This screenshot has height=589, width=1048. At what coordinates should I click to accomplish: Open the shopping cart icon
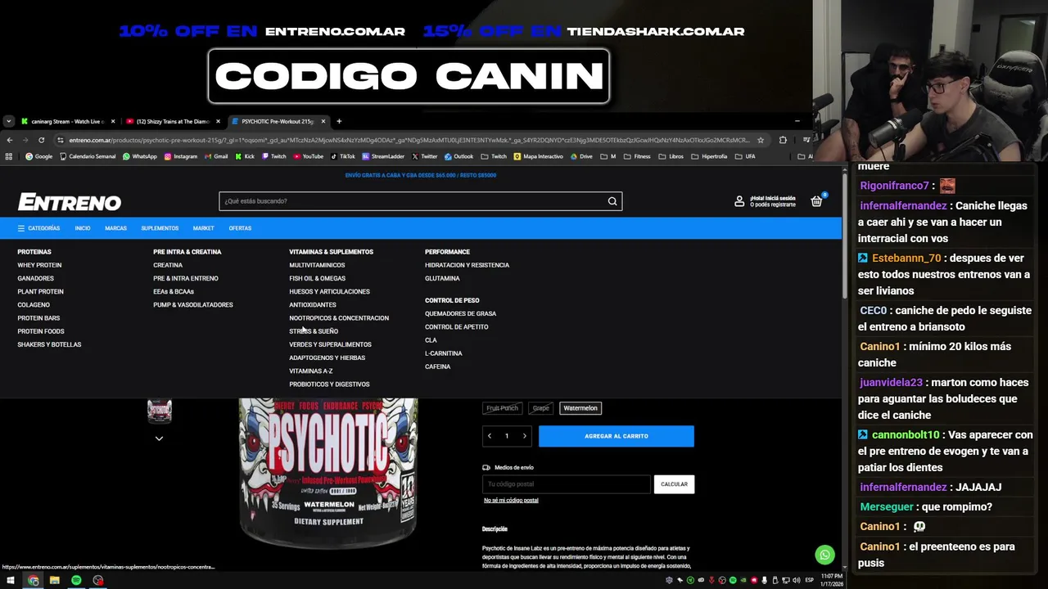[x=816, y=201]
